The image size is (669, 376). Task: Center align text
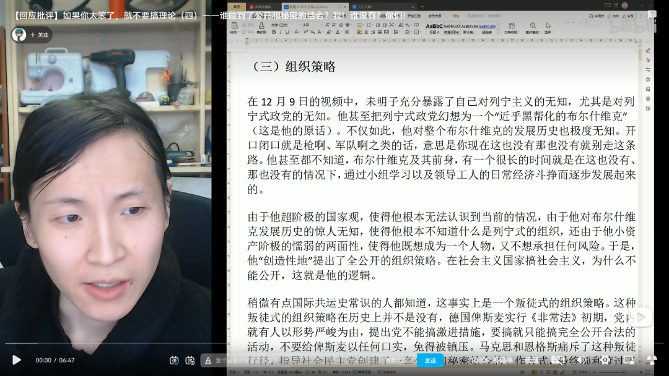pos(366,32)
